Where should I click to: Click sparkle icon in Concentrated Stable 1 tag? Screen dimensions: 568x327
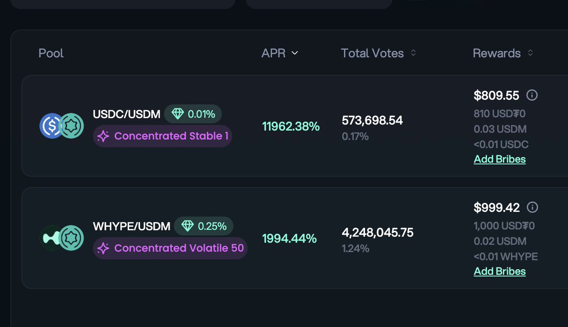tap(103, 136)
